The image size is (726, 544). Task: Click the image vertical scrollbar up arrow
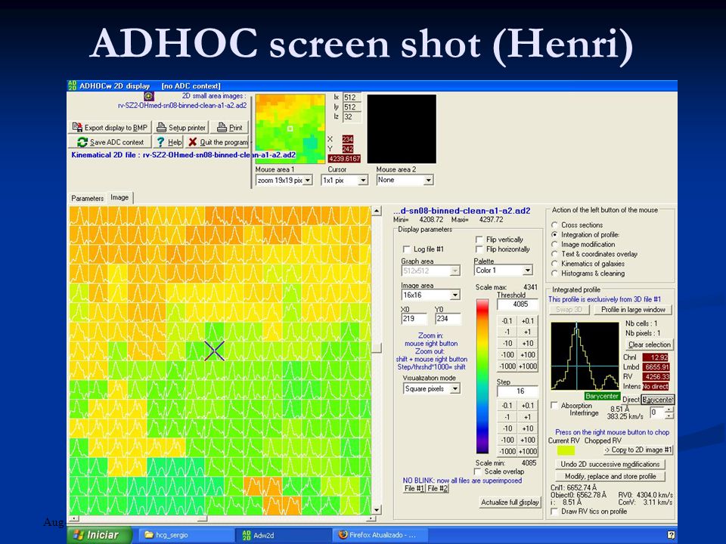[x=377, y=212]
